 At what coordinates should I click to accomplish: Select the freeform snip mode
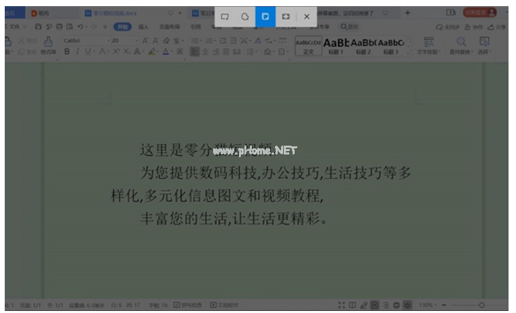click(245, 16)
